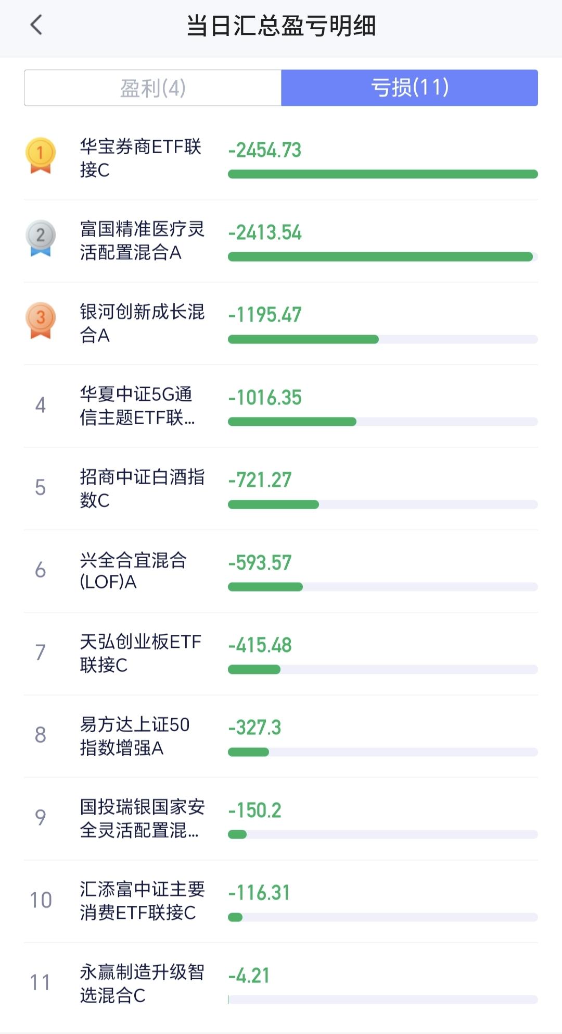562x1034 pixels.
Task: Tap rank number 4 label
Action: pos(40,405)
